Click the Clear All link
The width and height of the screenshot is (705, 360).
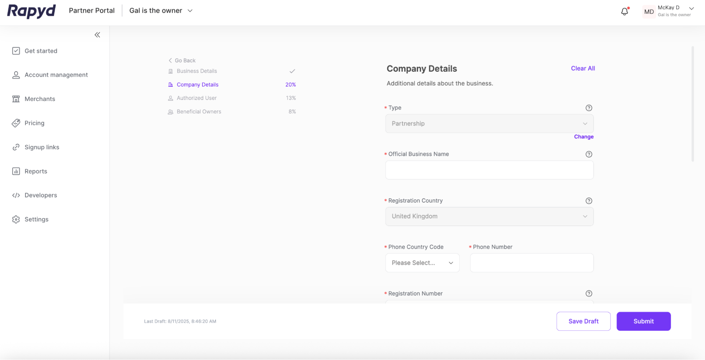click(583, 68)
